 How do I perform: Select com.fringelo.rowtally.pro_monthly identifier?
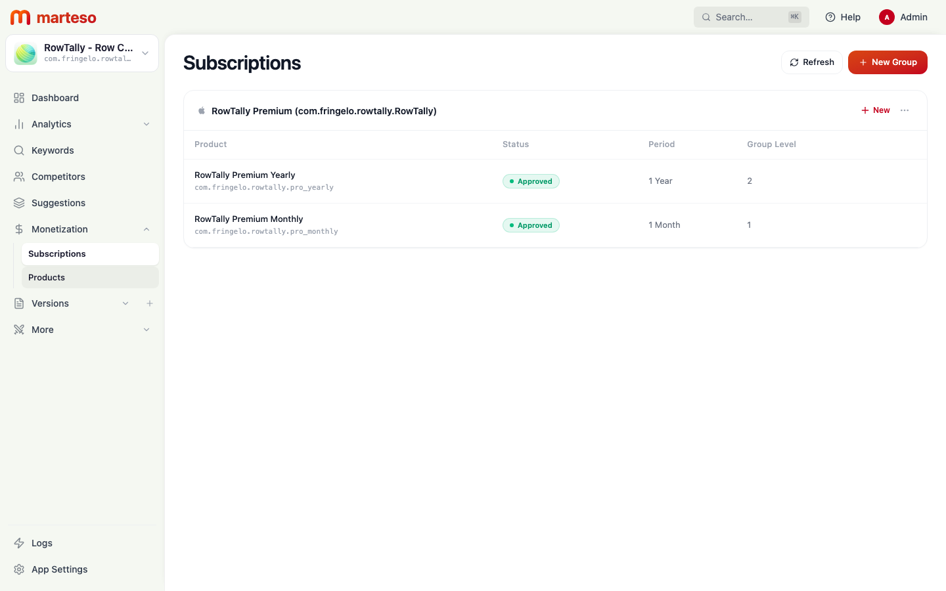pyautogui.click(x=266, y=232)
